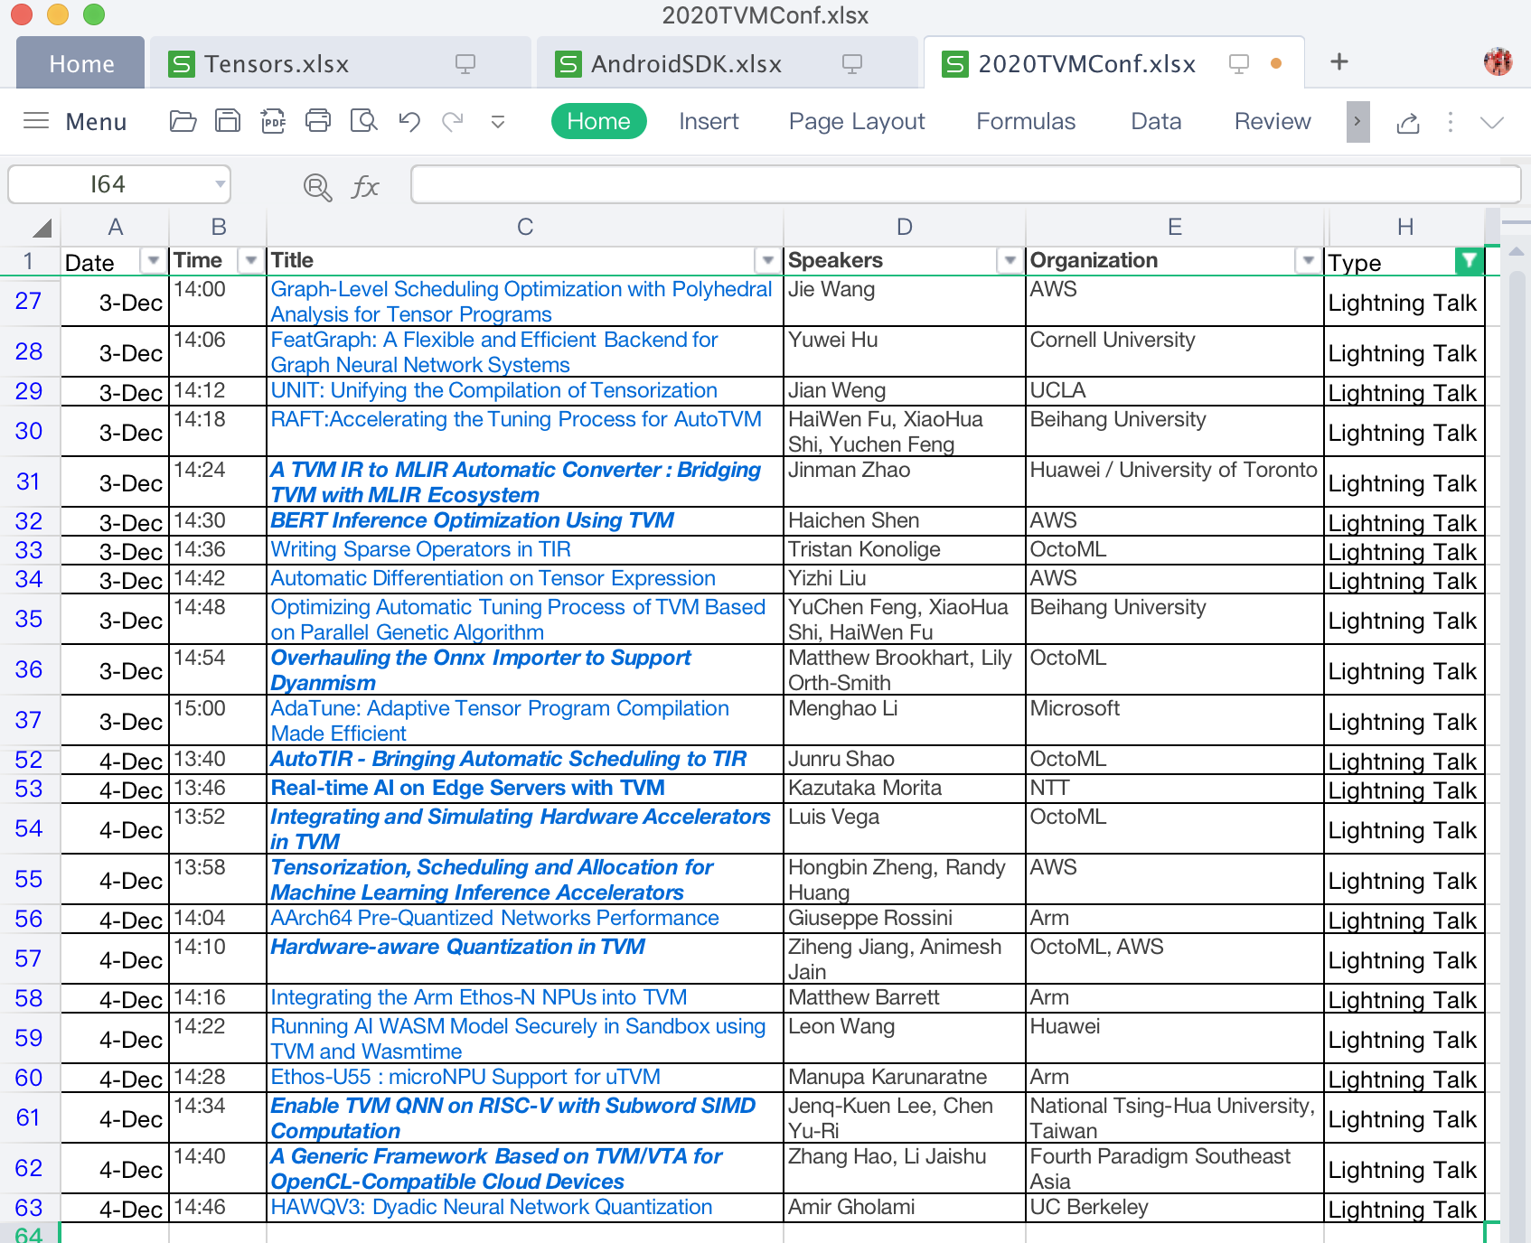Select the Insert ribbon tab

click(x=709, y=121)
